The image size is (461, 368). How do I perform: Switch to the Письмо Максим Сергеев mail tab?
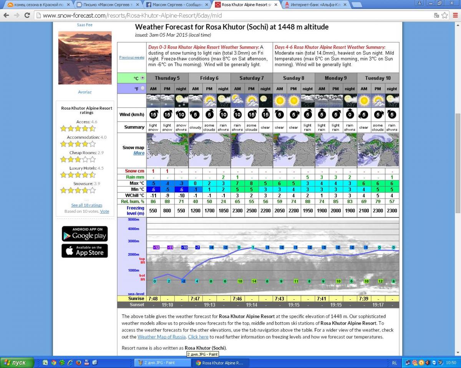tap(107, 5)
